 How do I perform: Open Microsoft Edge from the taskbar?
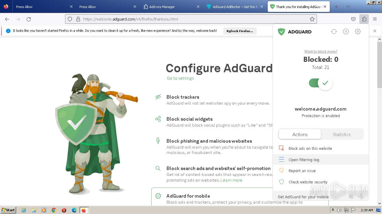click(x=74, y=210)
